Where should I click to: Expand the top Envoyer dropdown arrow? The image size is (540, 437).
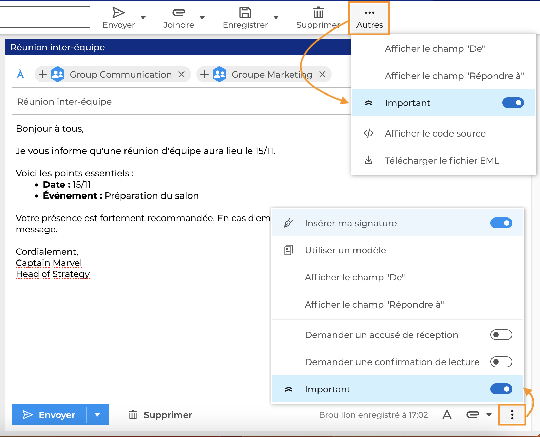[x=143, y=18]
